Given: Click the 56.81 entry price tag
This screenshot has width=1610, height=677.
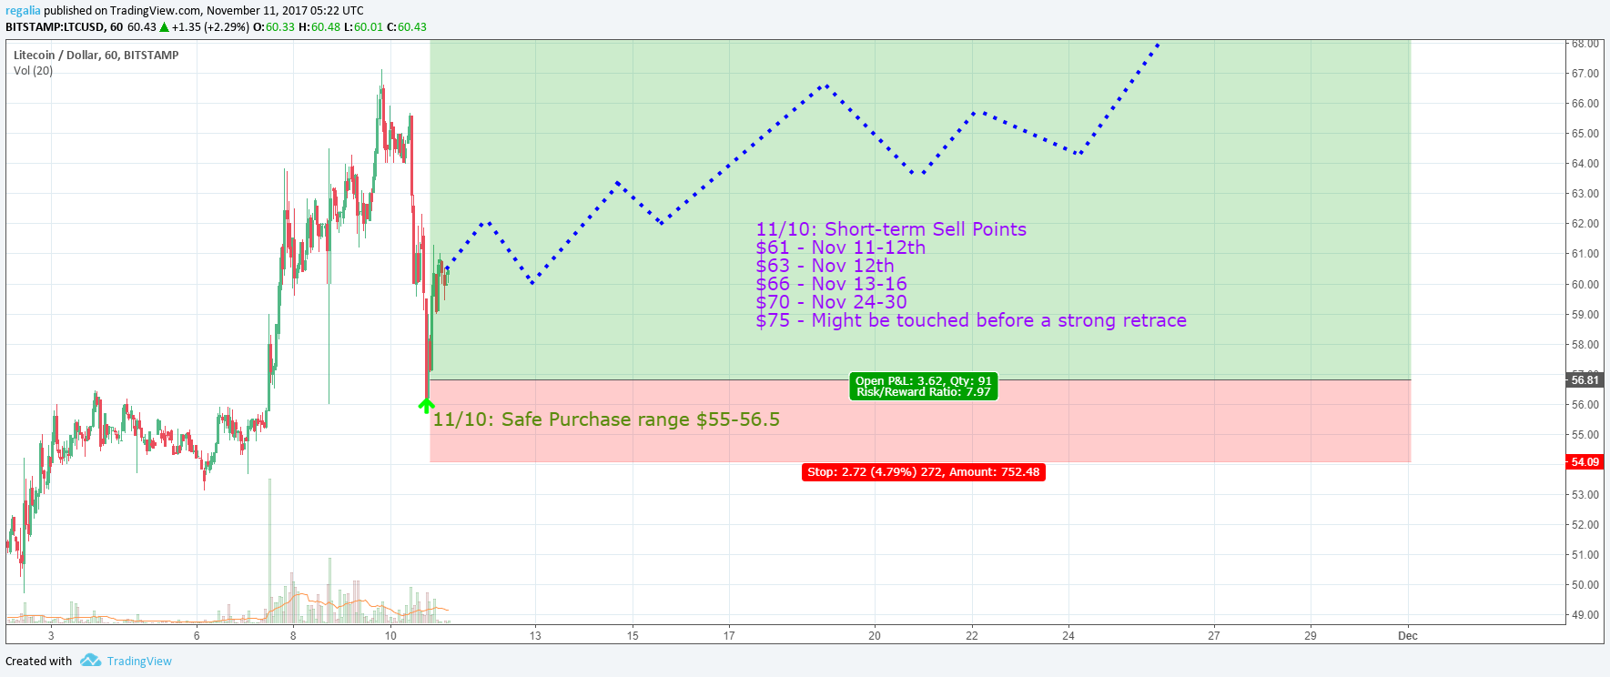Looking at the screenshot, I should pyautogui.click(x=1585, y=380).
